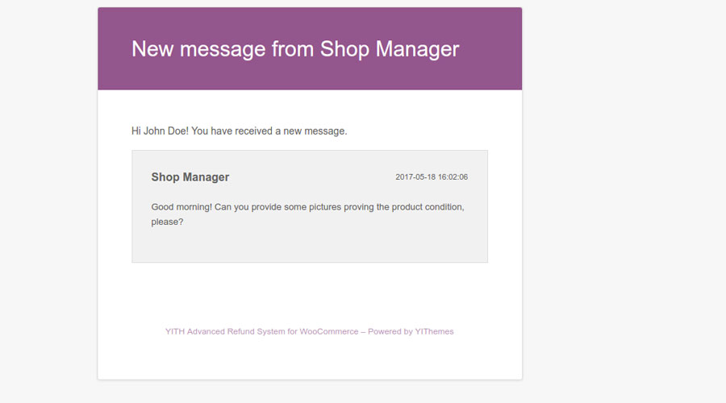This screenshot has width=726, height=403.
Task: Click the words "Shop Manager" in the purple header
Action: [x=390, y=48]
